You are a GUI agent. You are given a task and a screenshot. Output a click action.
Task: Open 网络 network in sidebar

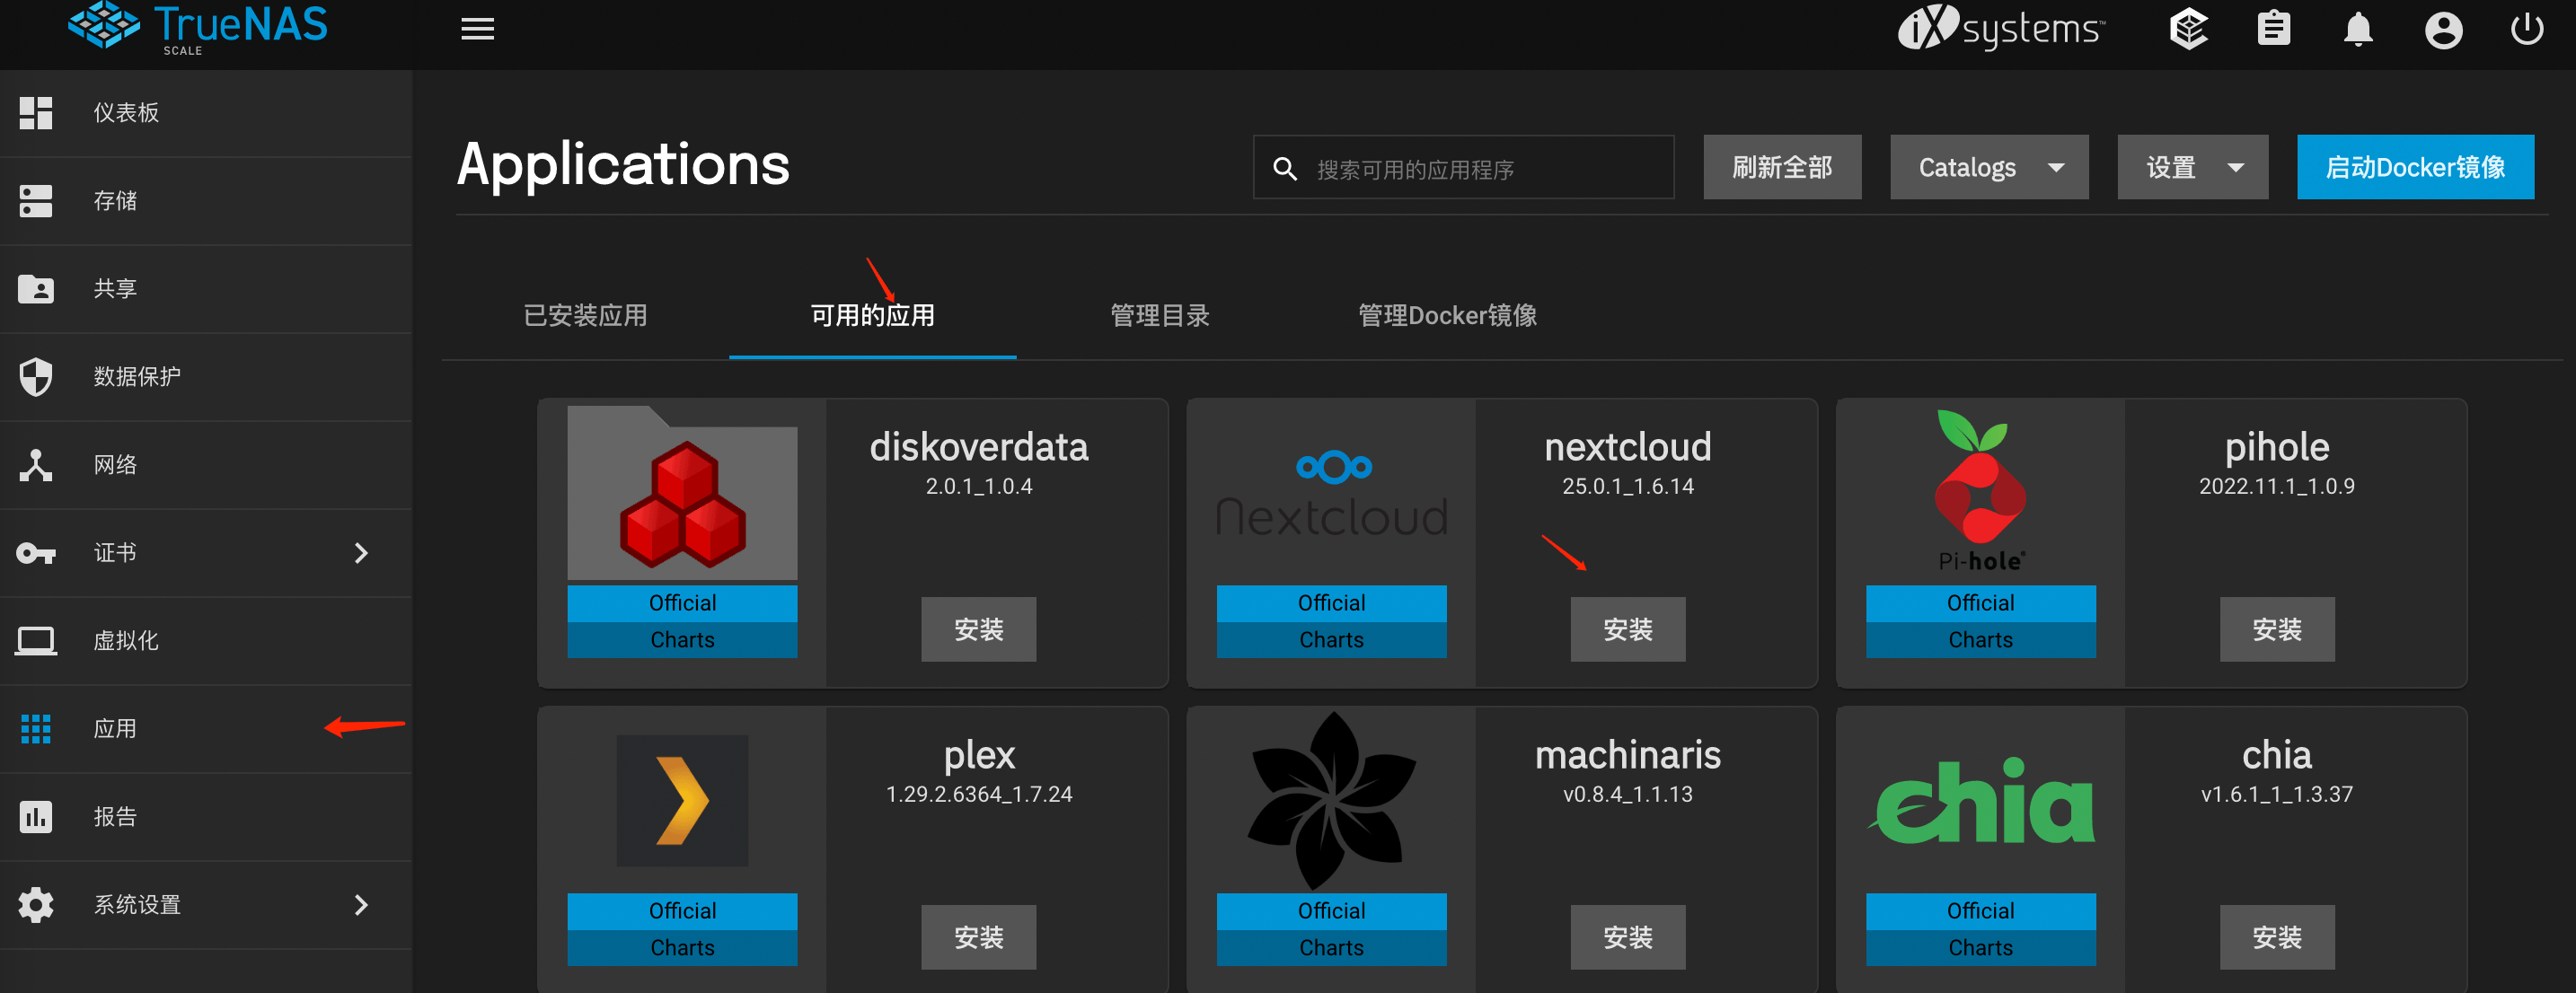pyautogui.click(x=115, y=465)
